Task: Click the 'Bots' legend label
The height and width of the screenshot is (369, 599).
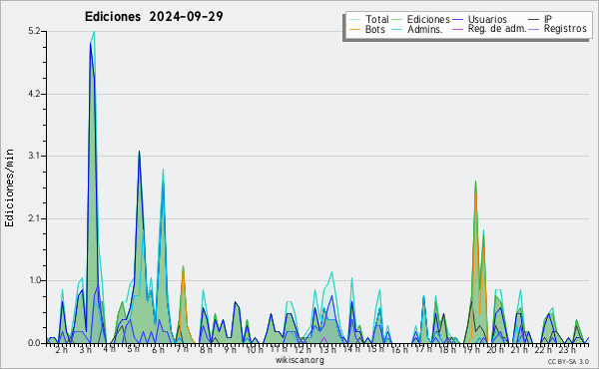Action: (374, 29)
